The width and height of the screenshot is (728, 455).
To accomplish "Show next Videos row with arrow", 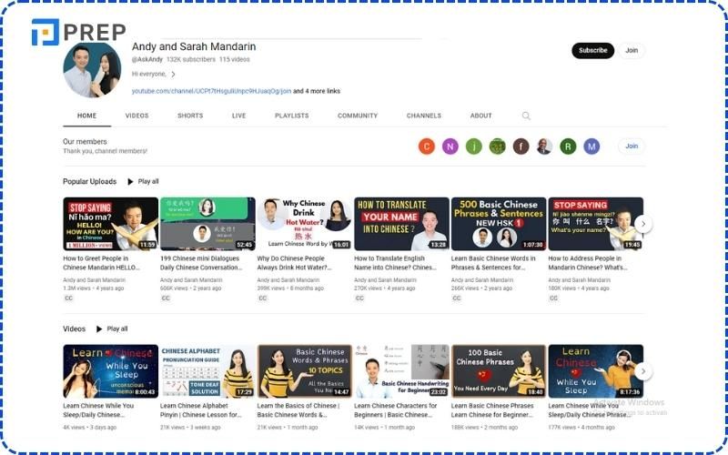I will (643, 371).
